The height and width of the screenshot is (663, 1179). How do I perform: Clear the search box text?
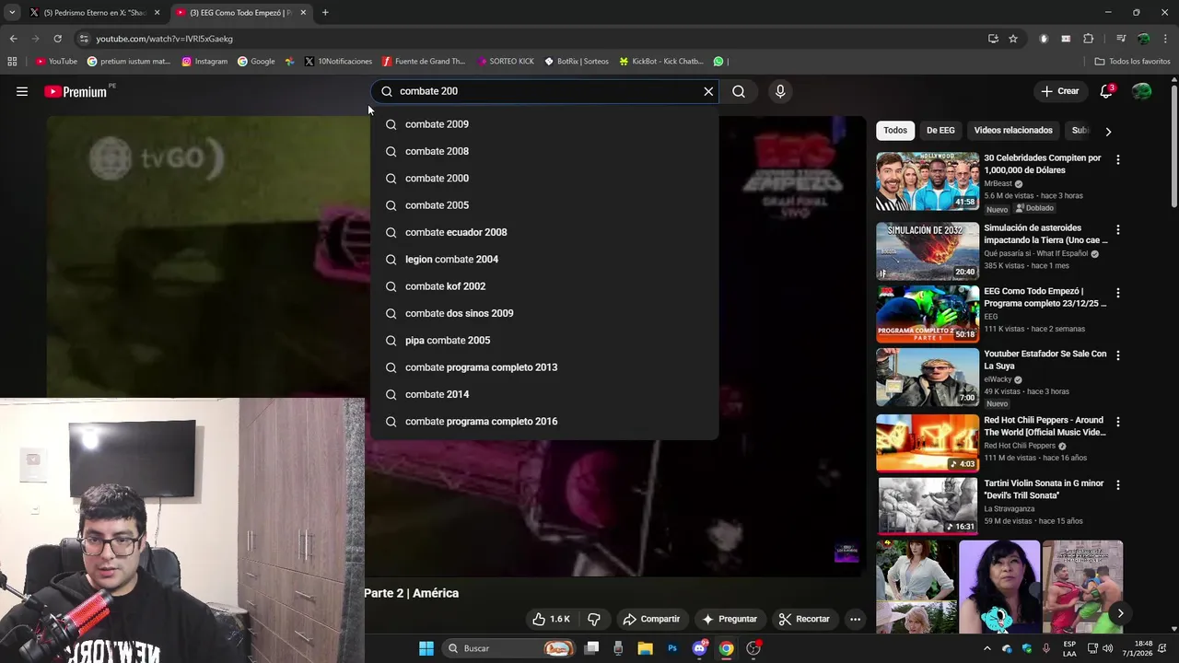click(x=708, y=91)
